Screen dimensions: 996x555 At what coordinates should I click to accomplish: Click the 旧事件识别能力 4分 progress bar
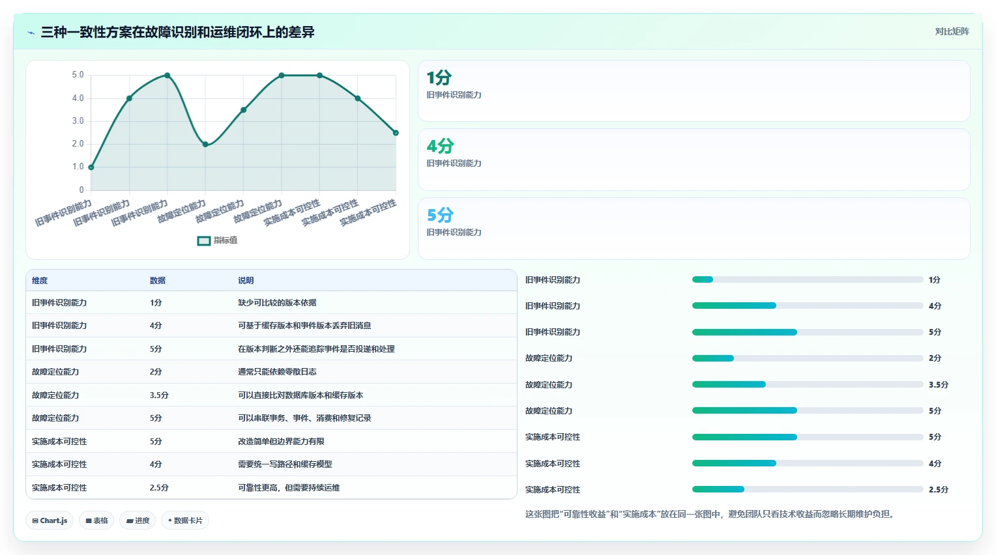click(808, 306)
